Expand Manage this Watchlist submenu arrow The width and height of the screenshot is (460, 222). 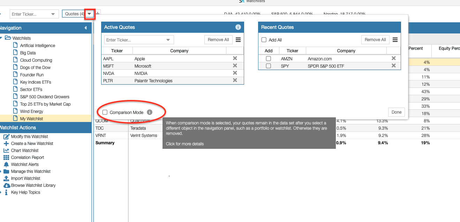tap(1, 171)
